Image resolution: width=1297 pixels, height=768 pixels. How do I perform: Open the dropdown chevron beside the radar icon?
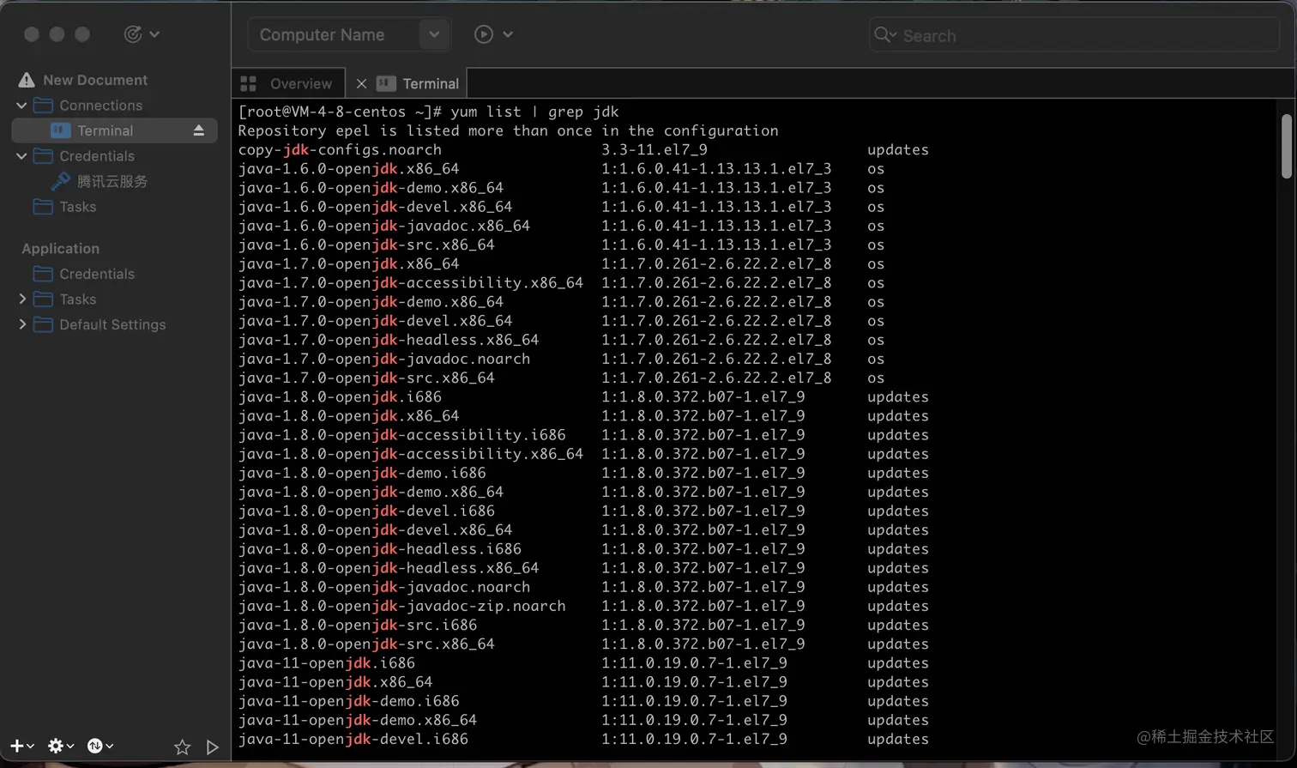[154, 34]
